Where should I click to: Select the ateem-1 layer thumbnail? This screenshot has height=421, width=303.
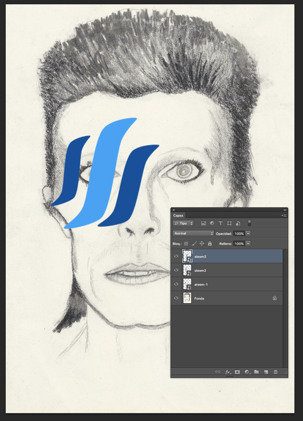(x=187, y=284)
